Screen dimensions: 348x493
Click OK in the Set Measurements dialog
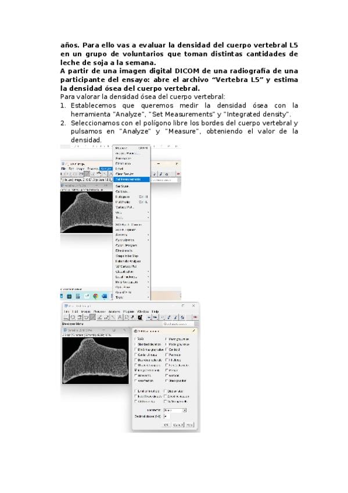[166, 425]
